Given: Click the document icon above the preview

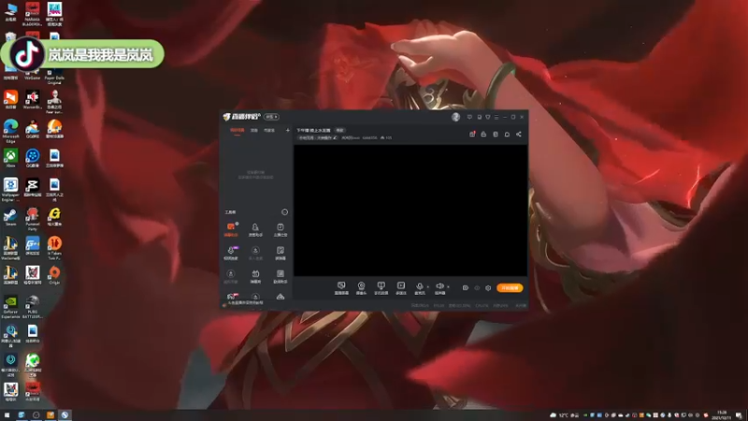Looking at the screenshot, I should pyautogui.click(x=496, y=134).
